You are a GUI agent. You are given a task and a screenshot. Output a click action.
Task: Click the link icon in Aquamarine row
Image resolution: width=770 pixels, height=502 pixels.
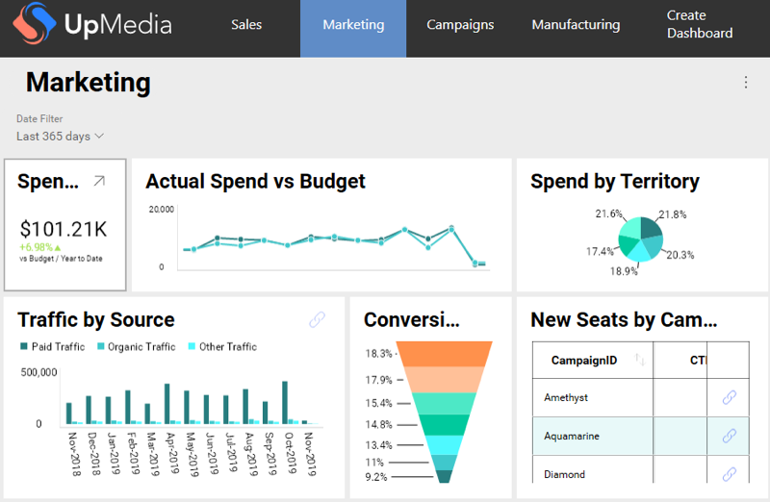click(x=729, y=436)
